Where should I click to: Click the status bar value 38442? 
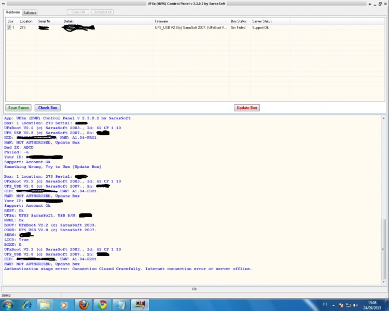(6, 295)
